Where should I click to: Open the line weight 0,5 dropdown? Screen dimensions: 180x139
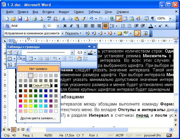[85, 53]
